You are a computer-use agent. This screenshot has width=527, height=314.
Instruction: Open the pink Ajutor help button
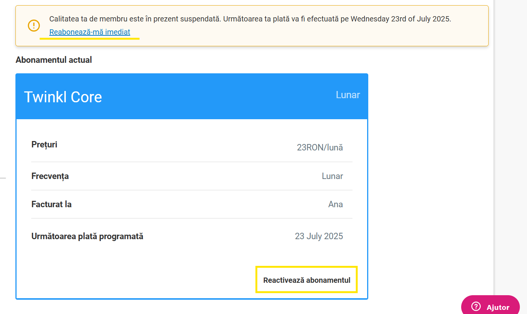point(491,306)
